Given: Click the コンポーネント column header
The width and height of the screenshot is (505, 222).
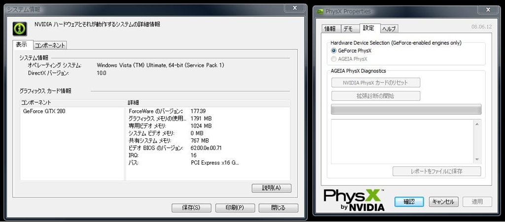Looking at the screenshot, I should 72,103.
